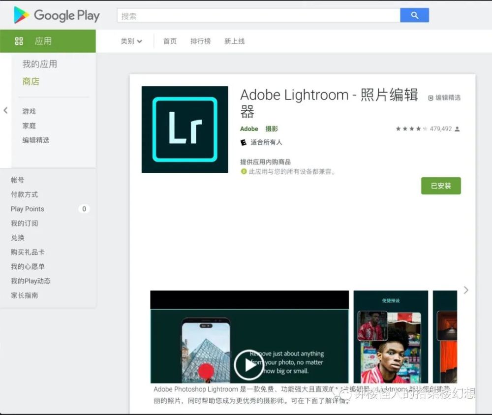Open the 应用 apps section

[48, 41]
